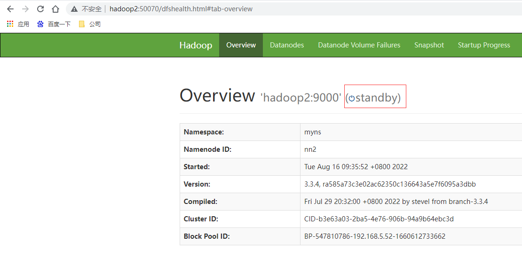
Task: Select the Version value 3.3.4 hash
Action: 390,184
